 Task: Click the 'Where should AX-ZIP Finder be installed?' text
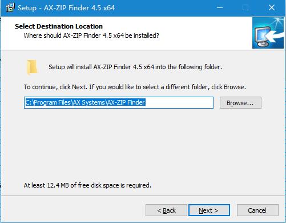pos(91,35)
